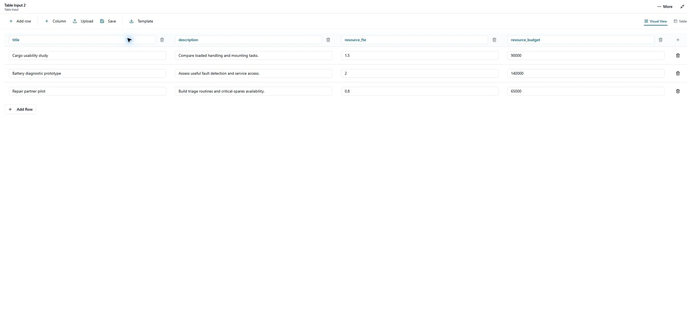687x323 pixels.
Task: Remove the resource_budget column trash icon
Action: click(661, 40)
